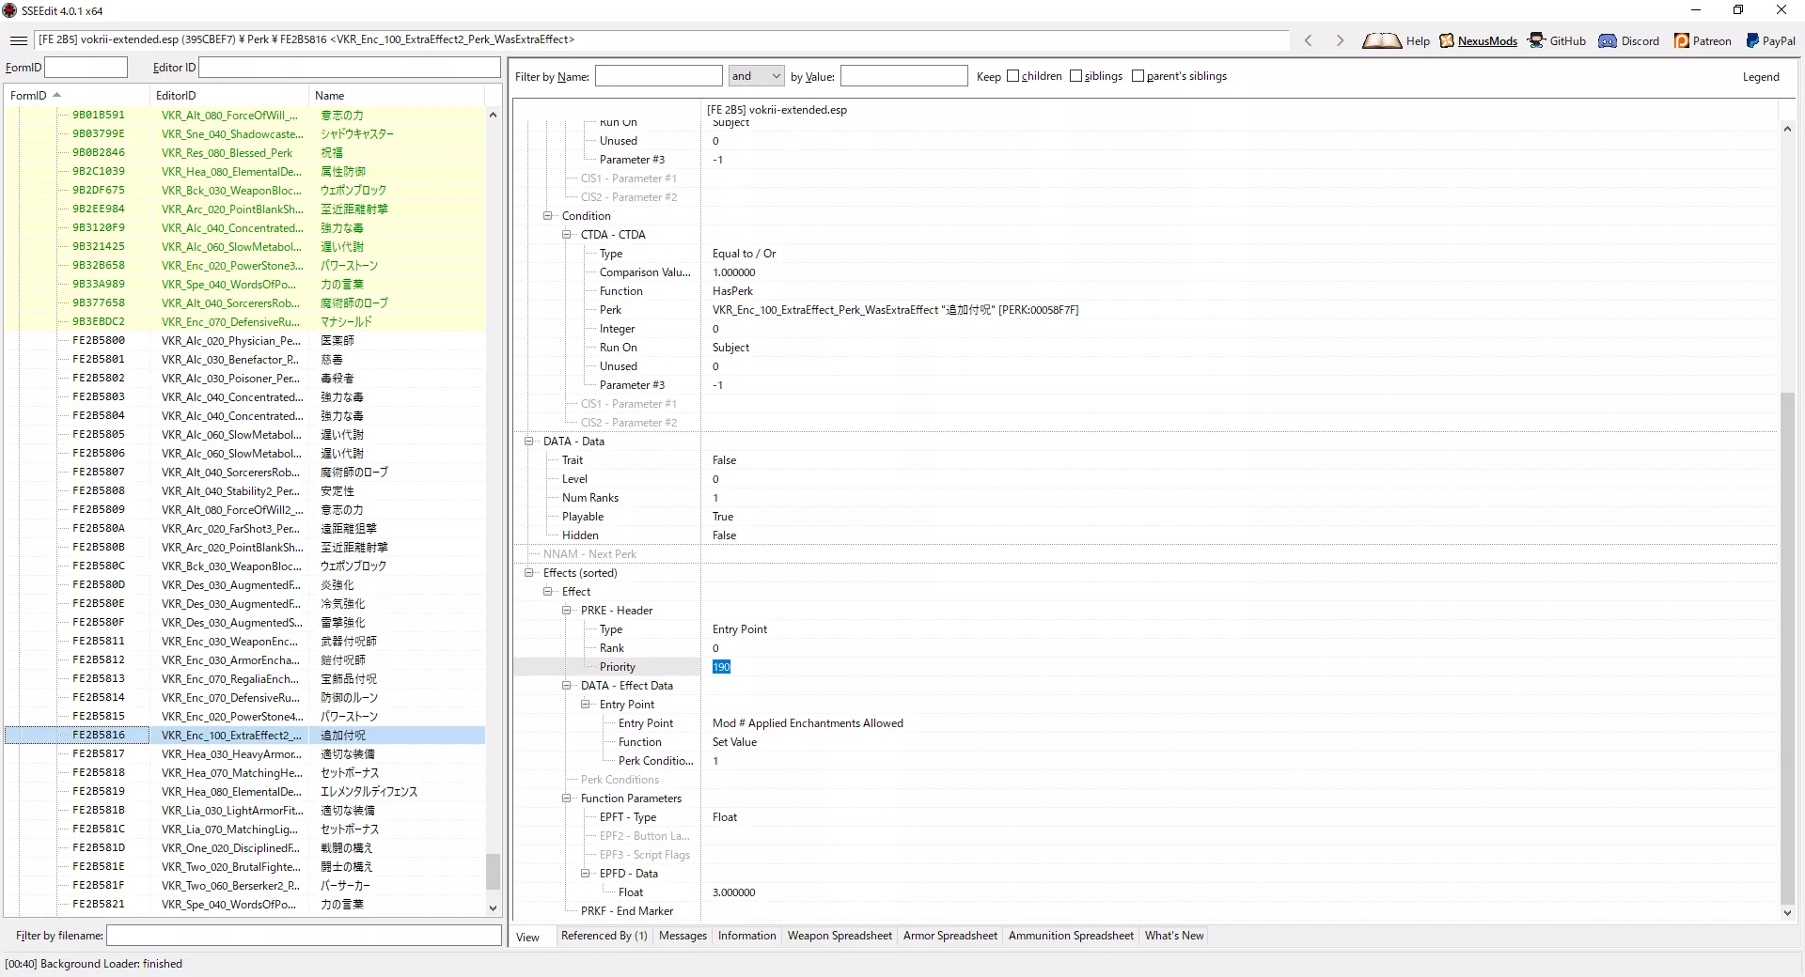Focus the Filter by Name field
The height and width of the screenshot is (977, 1805).
[658, 76]
